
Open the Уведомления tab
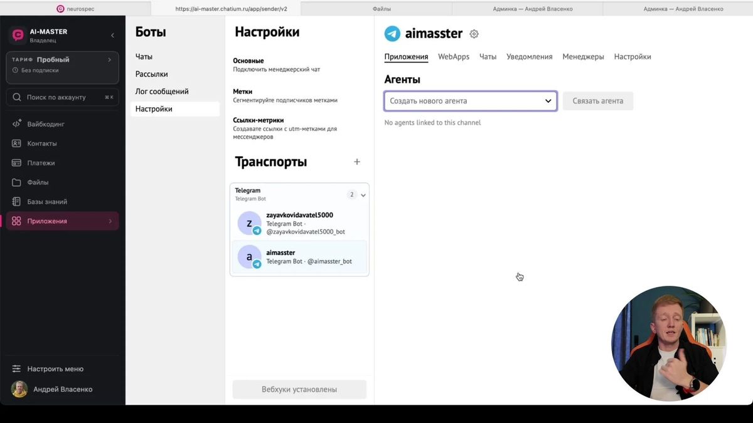(x=530, y=56)
